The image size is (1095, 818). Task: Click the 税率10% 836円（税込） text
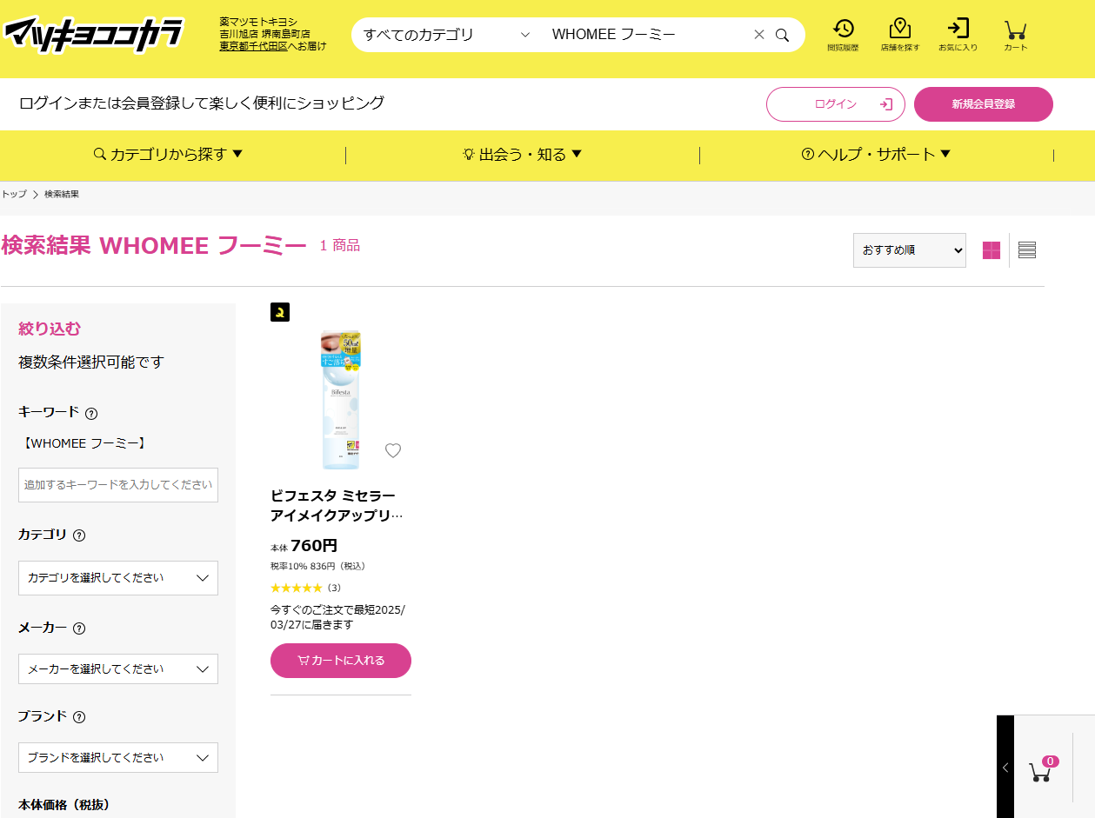pyautogui.click(x=318, y=566)
